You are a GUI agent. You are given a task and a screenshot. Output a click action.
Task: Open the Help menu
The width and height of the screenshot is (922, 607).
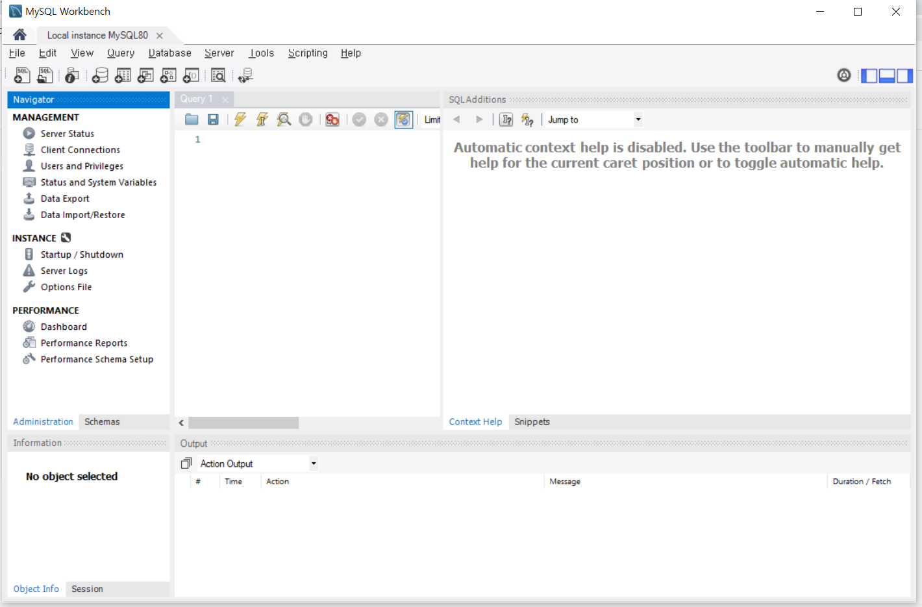pyautogui.click(x=351, y=53)
